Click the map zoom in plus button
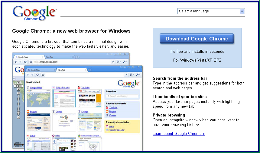Viewport: 260px width, 153px height. [18, 93]
